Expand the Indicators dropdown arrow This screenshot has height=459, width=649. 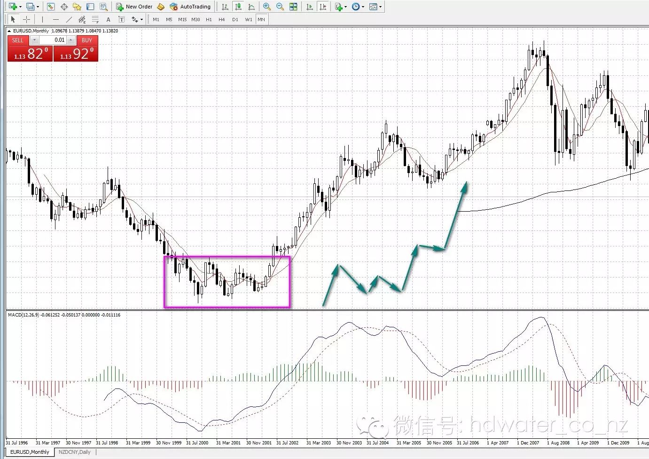click(346, 7)
